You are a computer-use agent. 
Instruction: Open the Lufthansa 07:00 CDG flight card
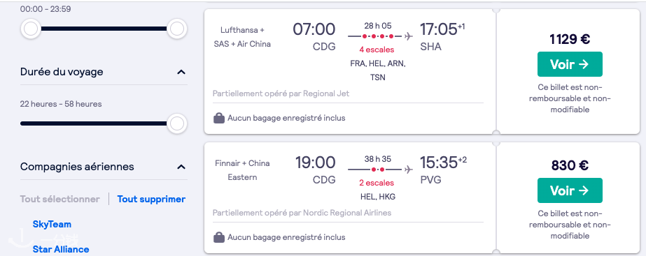[350, 72]
